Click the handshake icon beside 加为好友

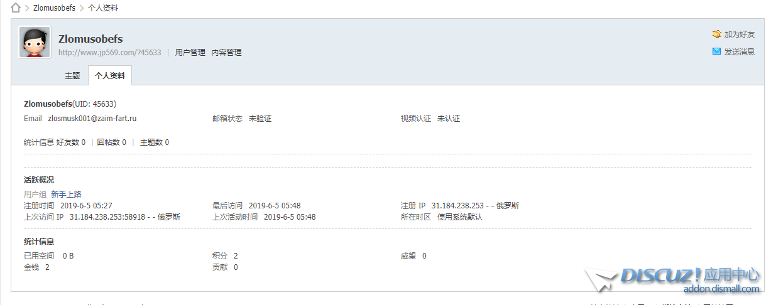[716, 35]
